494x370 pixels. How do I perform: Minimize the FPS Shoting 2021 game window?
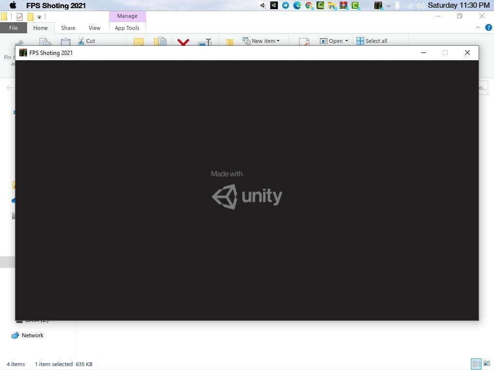[424, 53]
